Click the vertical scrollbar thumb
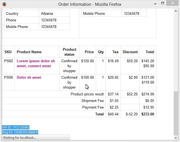Viewport: 180px width, 142px height. tap(176, 113)
